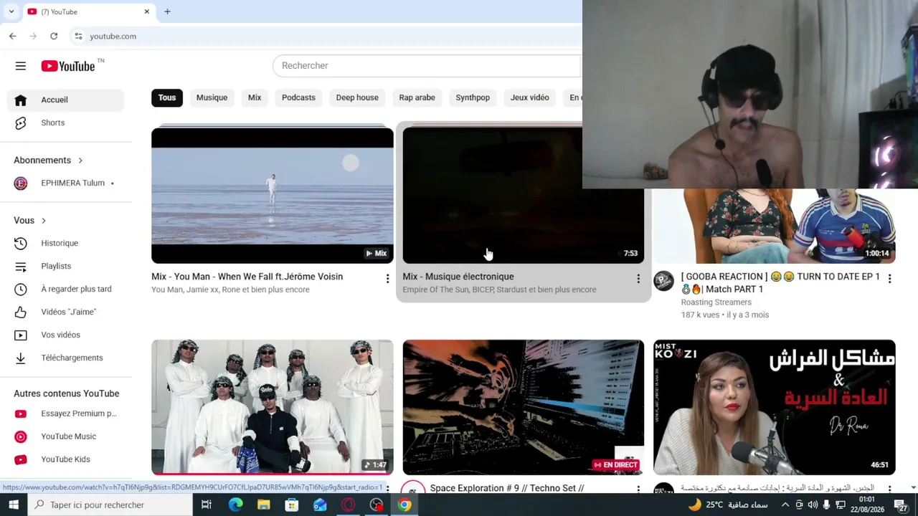Screen dimensions: 918x516
Task: Select the Rap arabe filter chip
Action: 417,97
